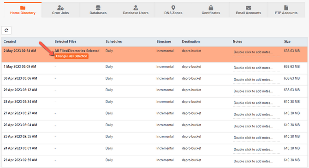The image size is (309, 168).
Task: Switch to the Email Accounts tab
Action: click(249, 10)
